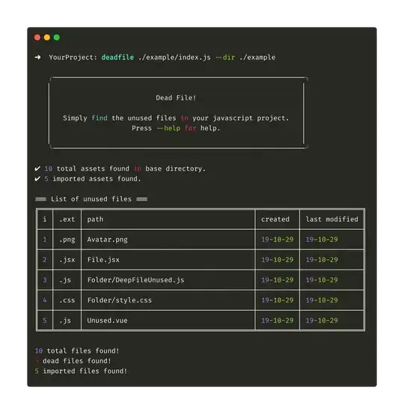
Task: Click the prompt arrow before YourProject
Action: click(37, 57)
